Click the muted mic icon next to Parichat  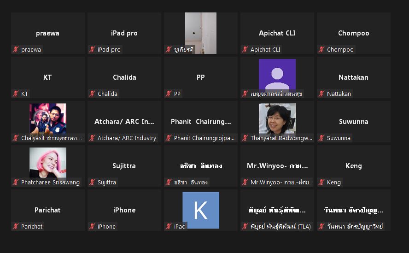(x=16, y=226)
